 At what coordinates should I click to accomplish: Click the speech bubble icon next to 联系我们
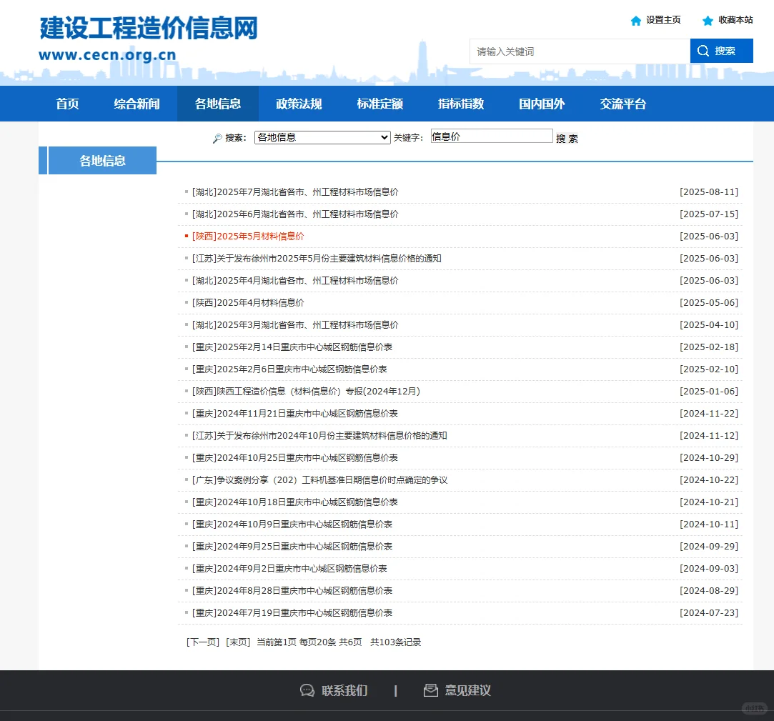click(x=307, y=690)
